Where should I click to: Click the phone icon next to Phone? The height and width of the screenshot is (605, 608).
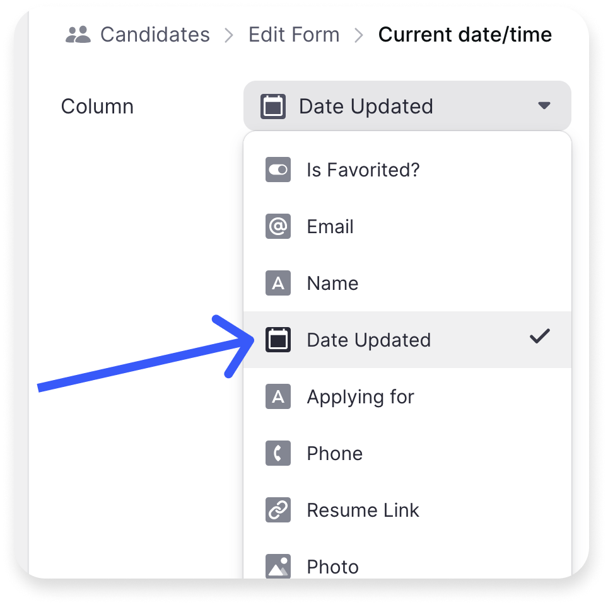point(278,453)
